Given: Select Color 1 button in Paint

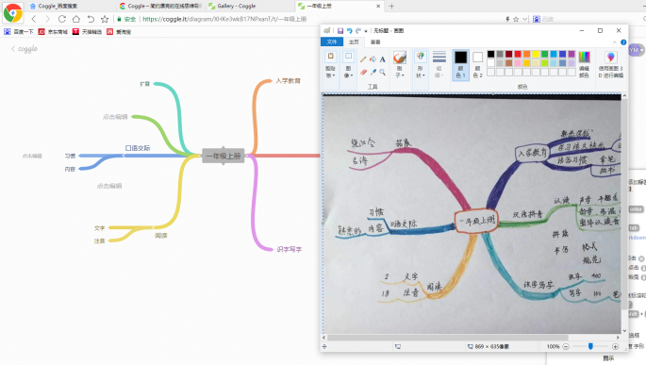Looking at the screenshot, I should click(x=460, y=64).
